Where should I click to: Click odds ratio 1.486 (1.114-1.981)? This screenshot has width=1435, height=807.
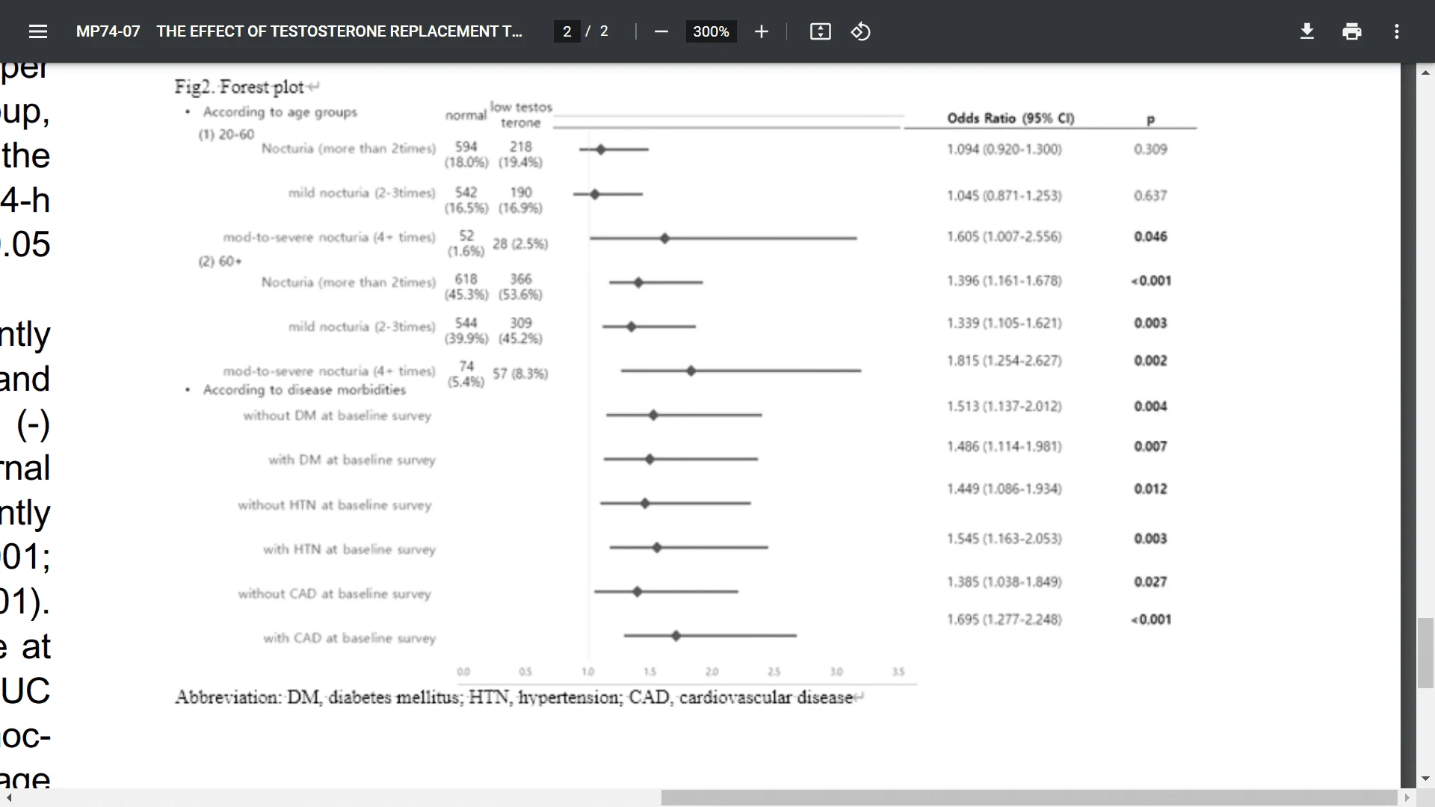pos(1004,446)
